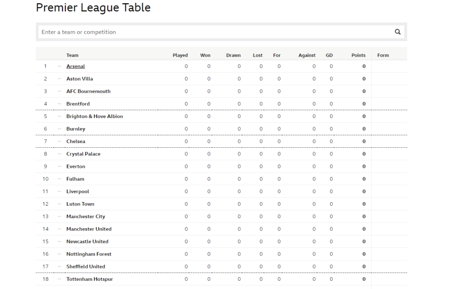
Task: Select Fulham from the table
Action: click(x=75, y=179)
